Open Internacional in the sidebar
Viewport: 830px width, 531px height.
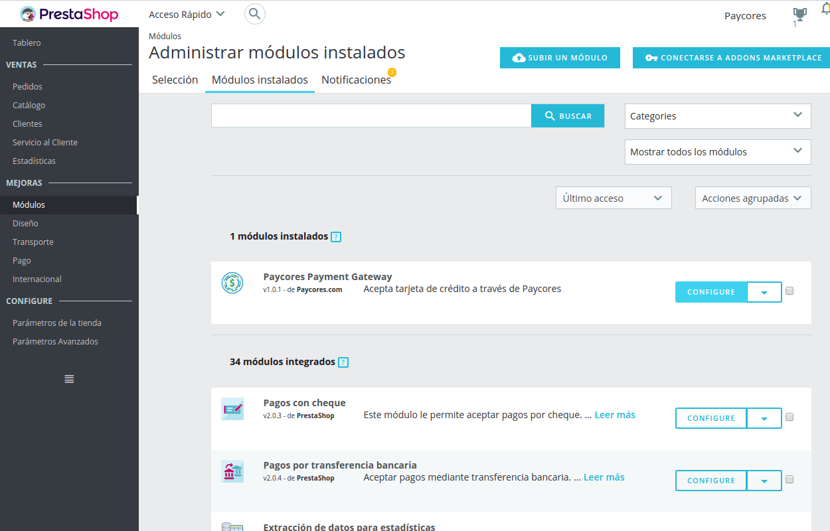tap(37, 279)
